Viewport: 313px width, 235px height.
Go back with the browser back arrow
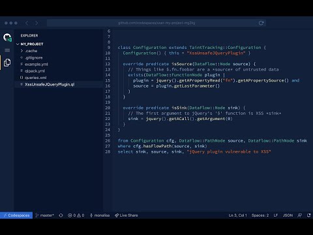27,23
